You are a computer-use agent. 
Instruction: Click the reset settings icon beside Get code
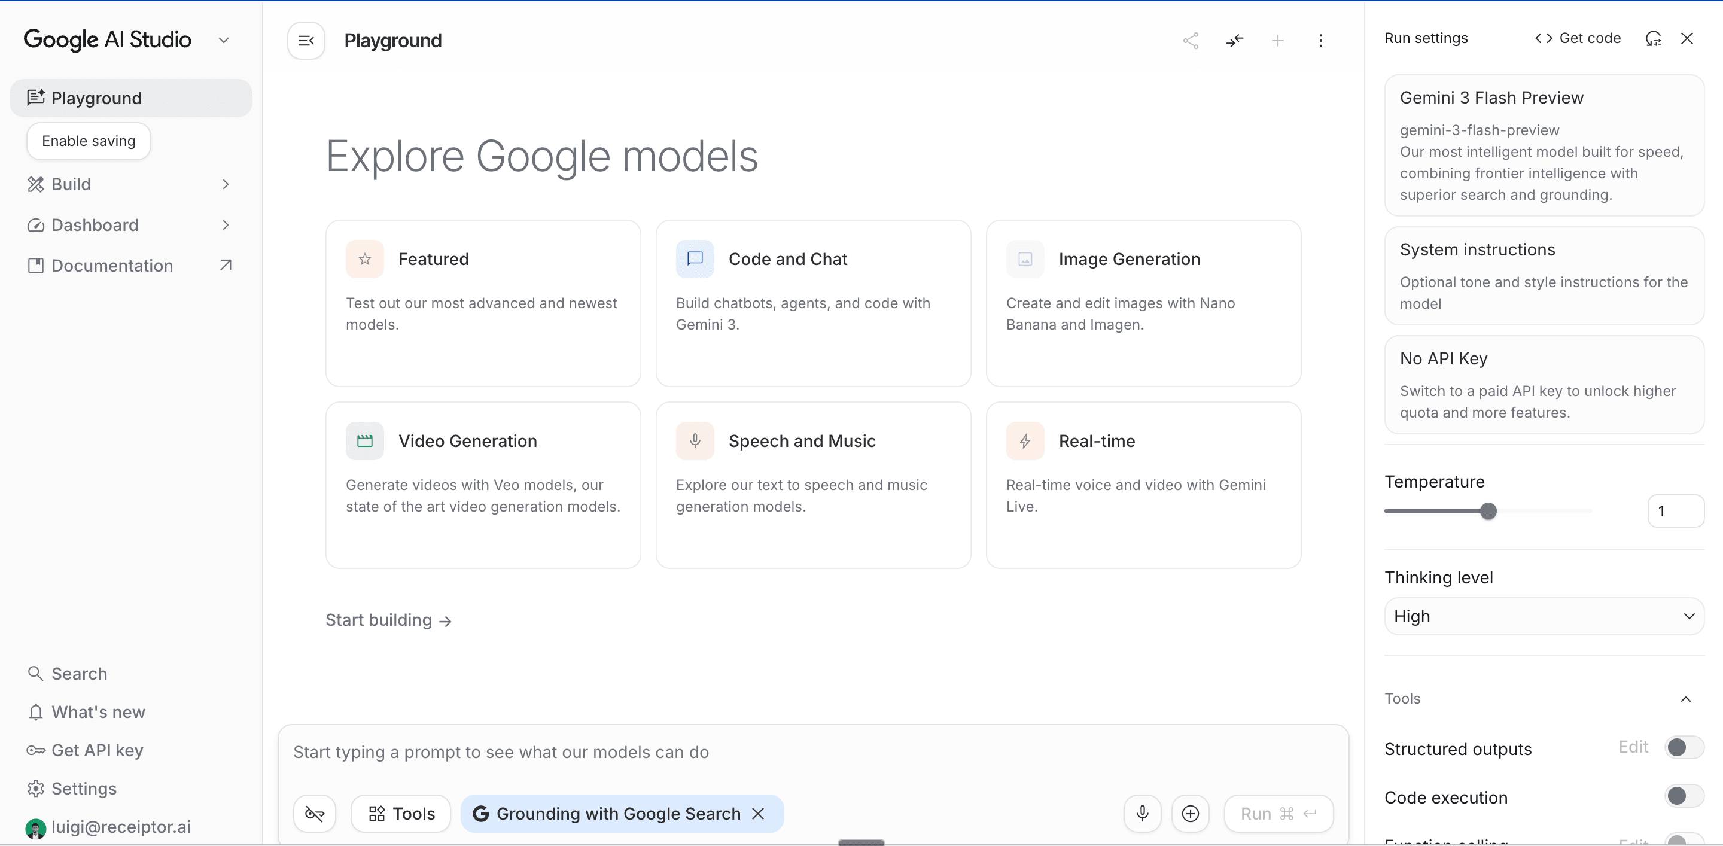tap(1653, 39)
